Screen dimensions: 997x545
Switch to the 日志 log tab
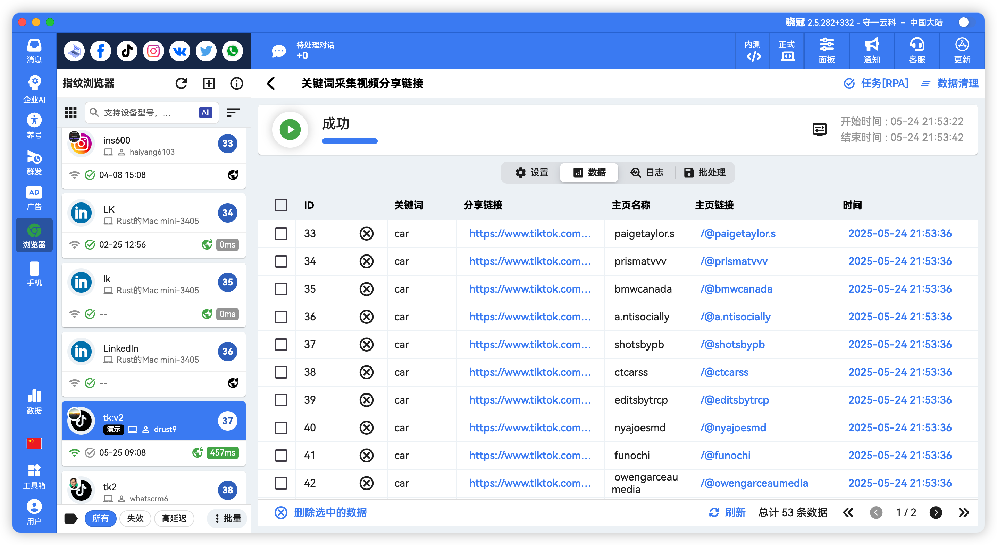tap(647, 172)
